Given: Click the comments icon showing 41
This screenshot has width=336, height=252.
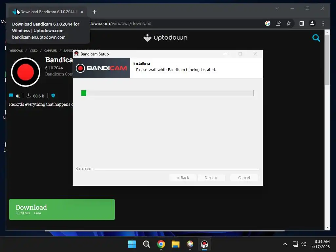Looking at the screenshot, I should (11, 95).
